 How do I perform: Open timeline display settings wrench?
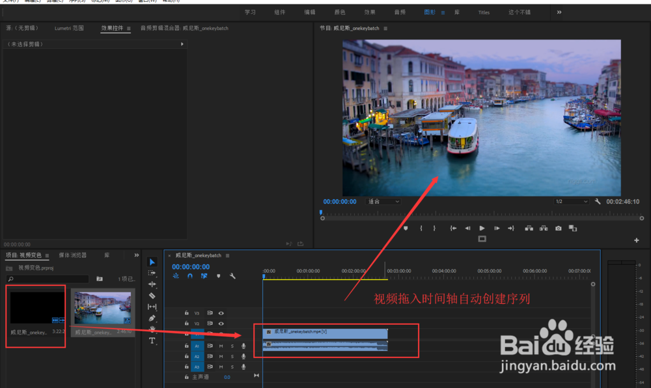232,276
